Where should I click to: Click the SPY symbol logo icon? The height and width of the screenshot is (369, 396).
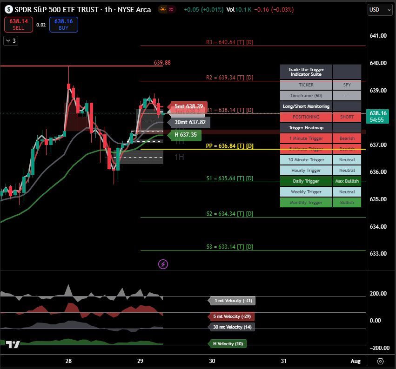coord(8,10)
